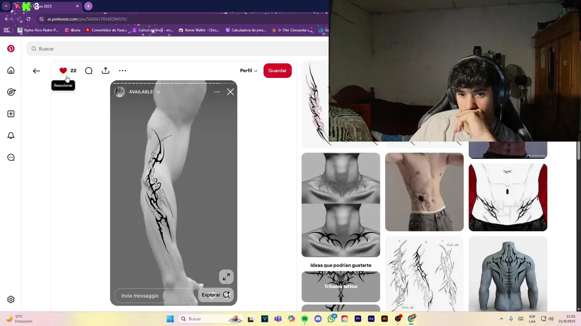Open Spotify from the taskbar
This screenshot has width=581, height=326.
305,319
